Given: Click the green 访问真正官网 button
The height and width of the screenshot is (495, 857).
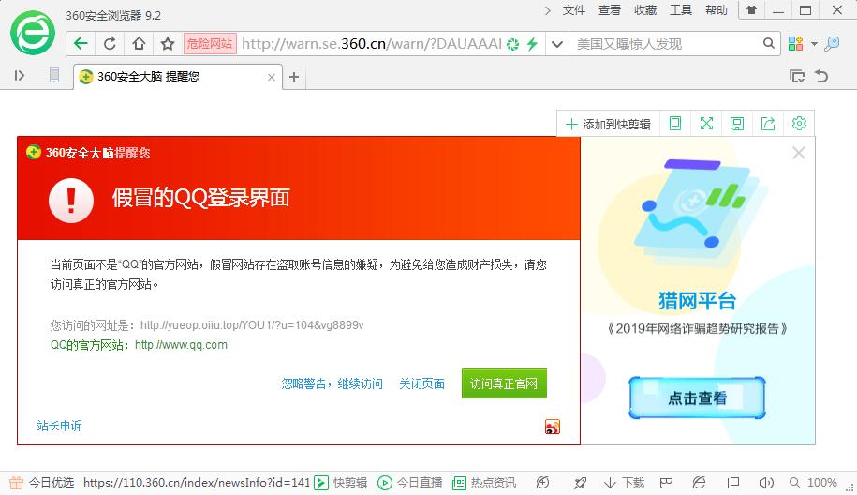Looking at the screenshot, I should pyautogui.click(x=504, y=383).
